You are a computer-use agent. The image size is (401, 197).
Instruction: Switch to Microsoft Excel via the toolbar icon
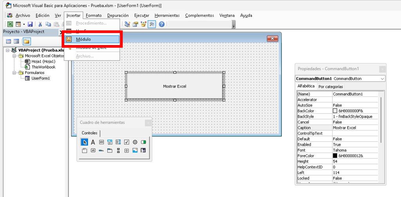coord(10,24)
